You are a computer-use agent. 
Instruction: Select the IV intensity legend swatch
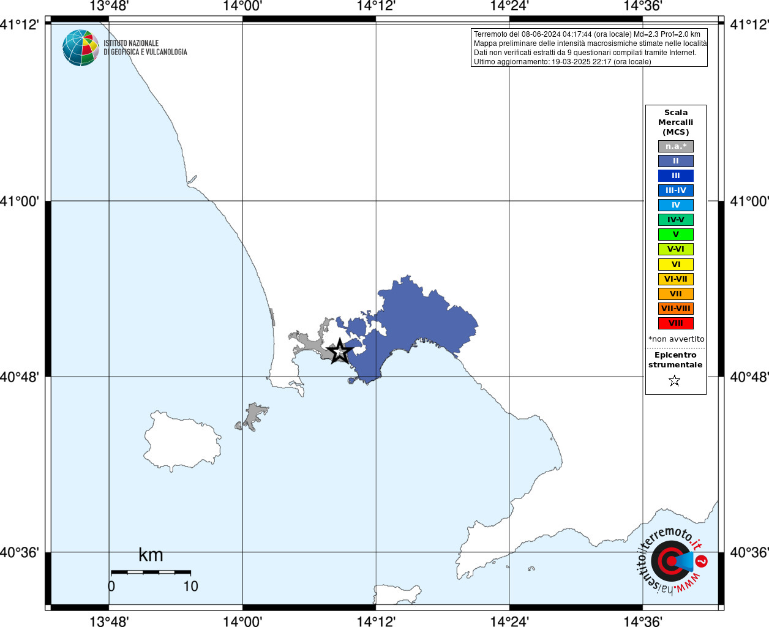tap(676, 205)
